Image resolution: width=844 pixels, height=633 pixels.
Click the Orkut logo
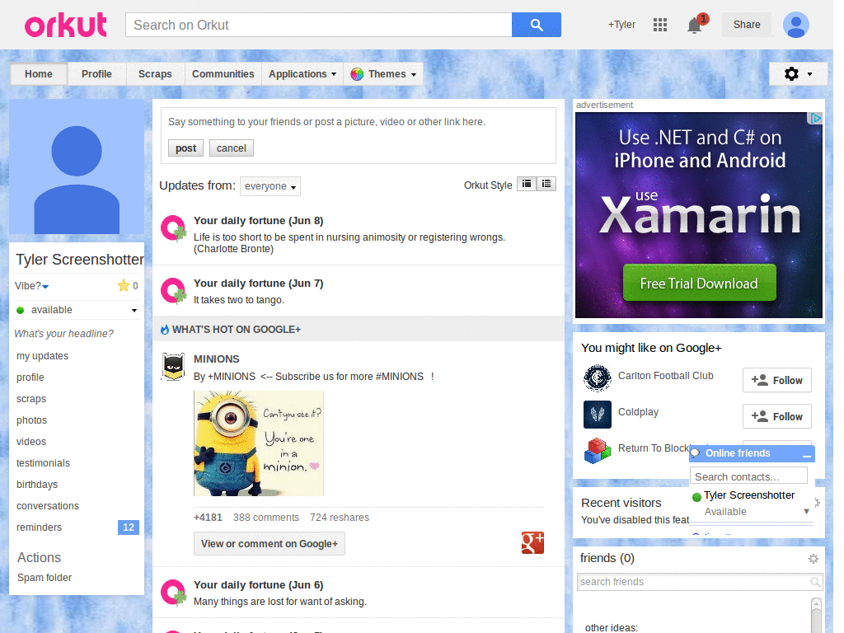(x=66, y=25)
